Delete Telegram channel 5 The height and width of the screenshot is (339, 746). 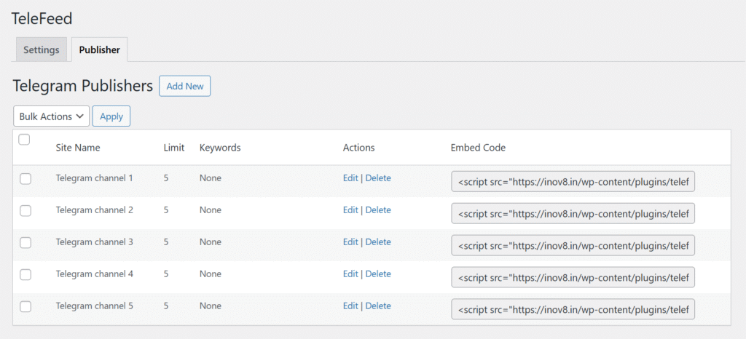(x=378, y=306)
